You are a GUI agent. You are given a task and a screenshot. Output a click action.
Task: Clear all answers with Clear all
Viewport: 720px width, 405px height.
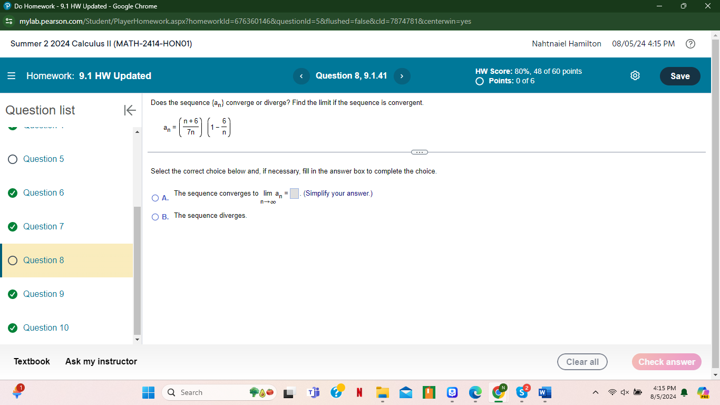pos(582,362)
